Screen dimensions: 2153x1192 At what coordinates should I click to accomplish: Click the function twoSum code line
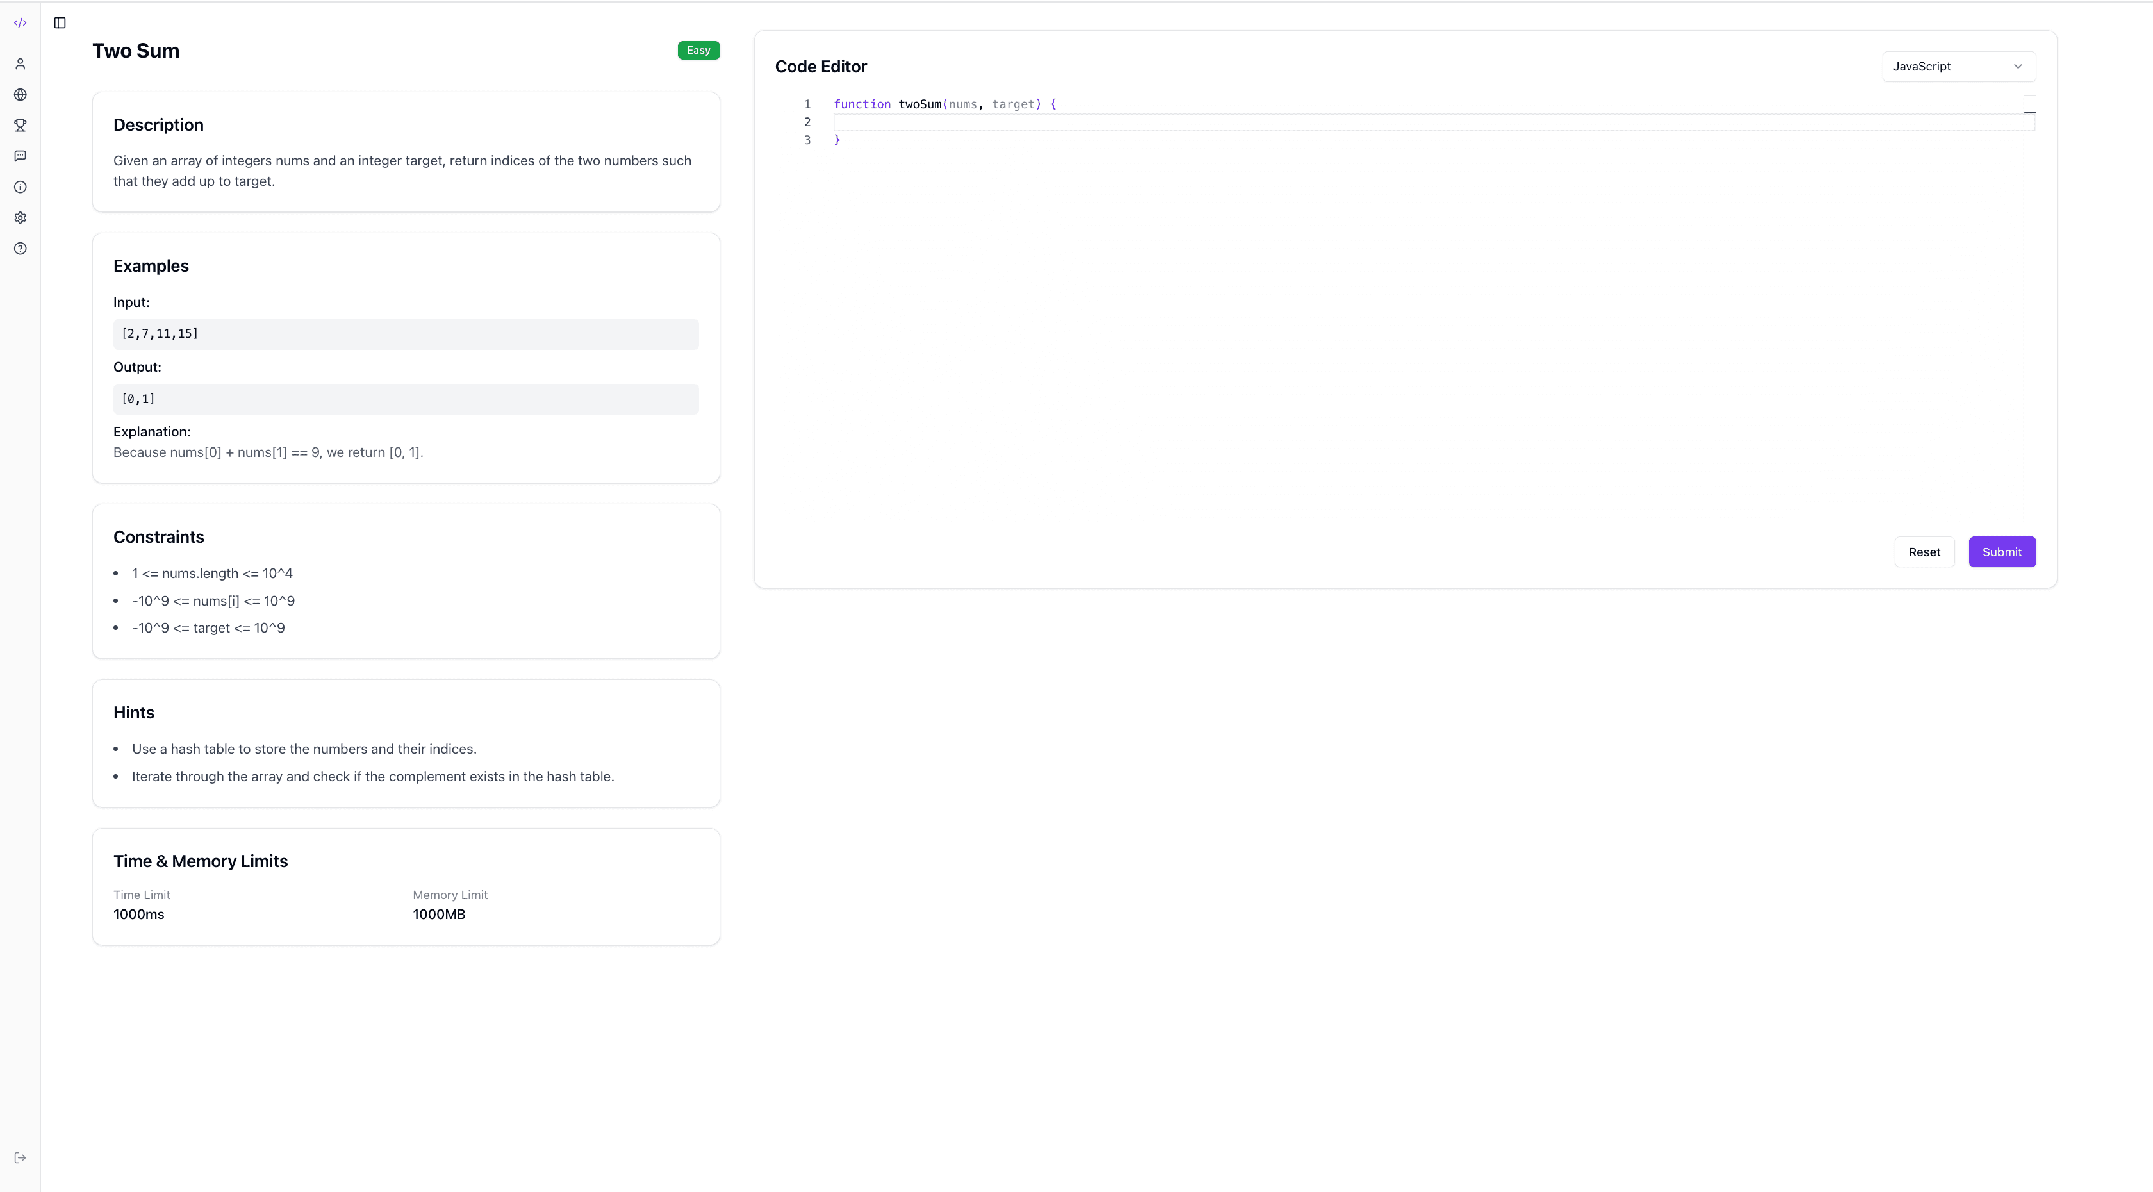[x=945, y=104]
